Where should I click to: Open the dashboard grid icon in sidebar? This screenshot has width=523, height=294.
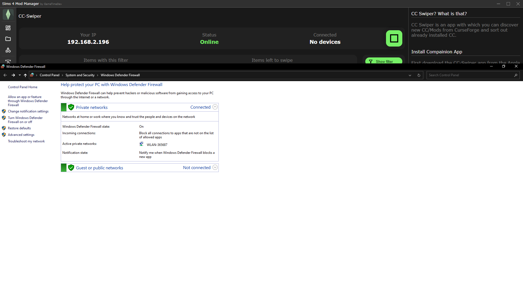pyautogui.click(x=8, y=28)
